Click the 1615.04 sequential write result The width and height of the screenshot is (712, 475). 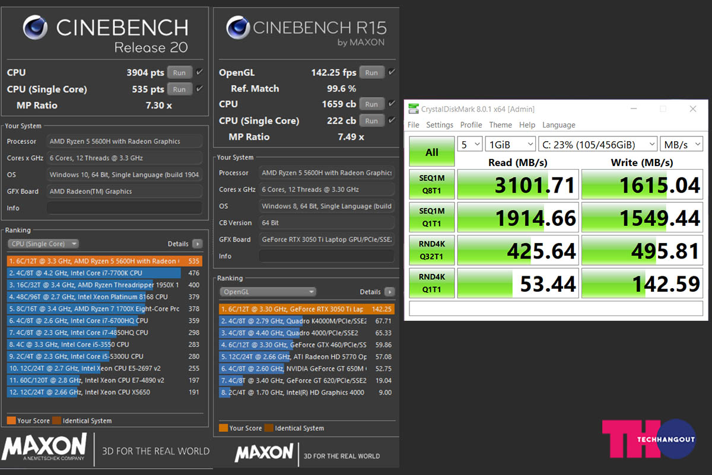(x=643, y=184)
